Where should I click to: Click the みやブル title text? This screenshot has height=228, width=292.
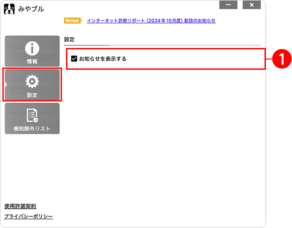point(31,9)
